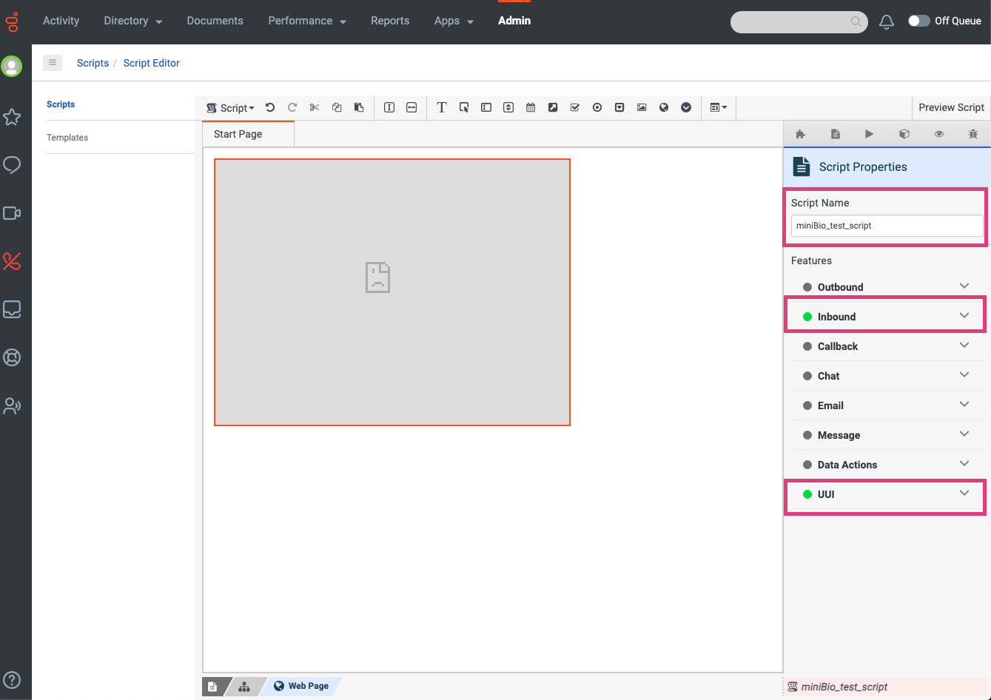This screenshot has height=700, width=991.
Task: Open the Performance menu
Action: coord(306,21)
